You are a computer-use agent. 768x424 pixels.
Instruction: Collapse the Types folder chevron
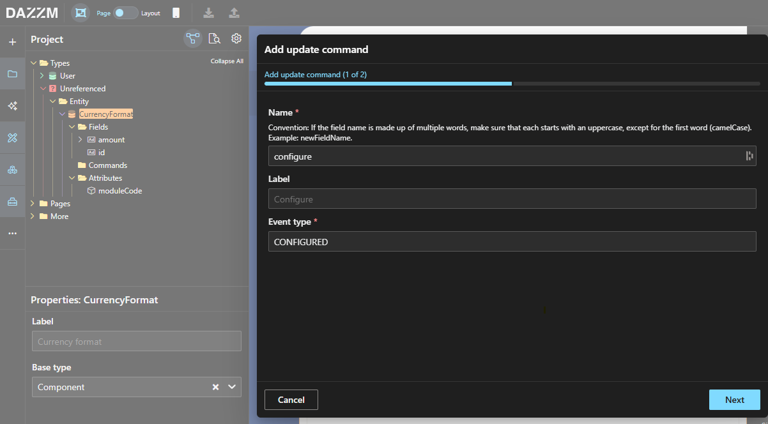point(34,63)
